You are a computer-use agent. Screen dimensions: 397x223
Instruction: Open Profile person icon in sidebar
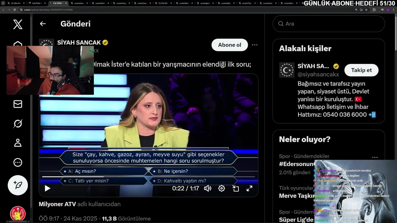(x=18, y=143)
